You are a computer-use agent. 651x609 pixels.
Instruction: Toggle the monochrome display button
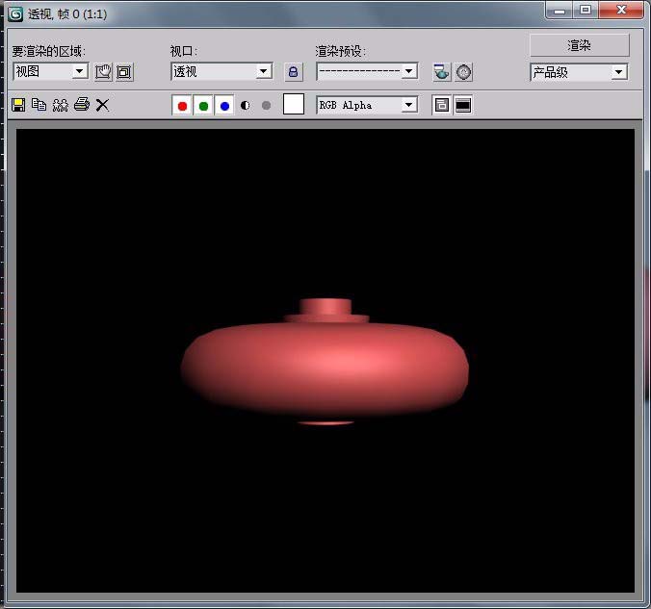pyautogui.click(x=266, y=106)
